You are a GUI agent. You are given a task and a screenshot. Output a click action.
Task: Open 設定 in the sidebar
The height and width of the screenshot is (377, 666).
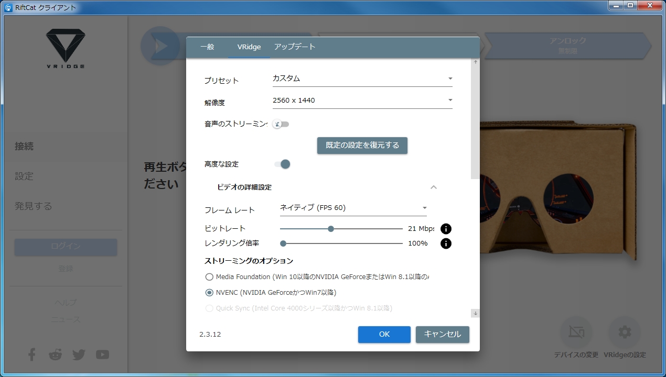click(24, 176)
